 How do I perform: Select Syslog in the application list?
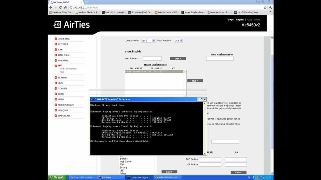123,168
